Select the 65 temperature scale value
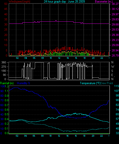Viewport: 119px width, 144px height. coord(117,114)
